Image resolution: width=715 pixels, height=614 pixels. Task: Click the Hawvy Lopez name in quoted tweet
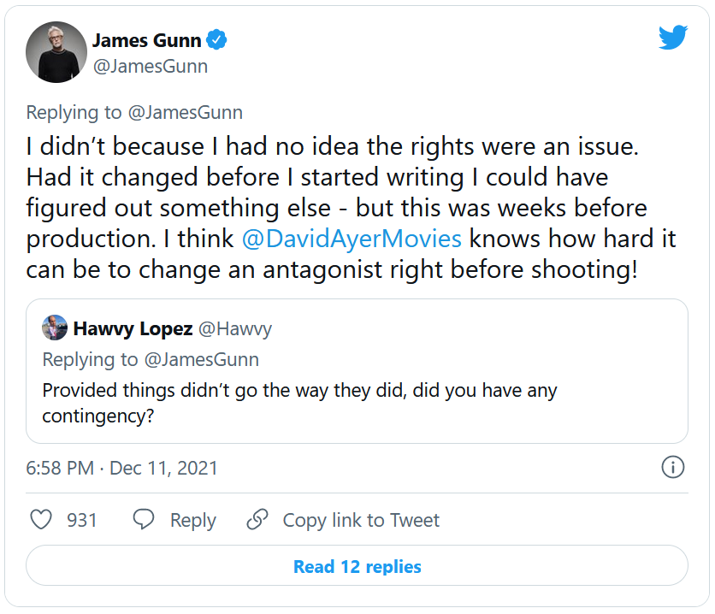coord(133,328)
